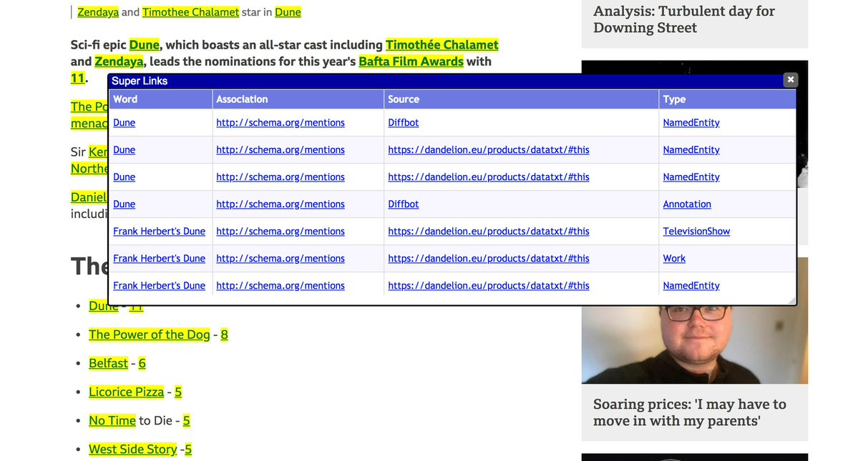Click the No Time highlighted link
Screen dimensions: 858x461
[112, 420]
